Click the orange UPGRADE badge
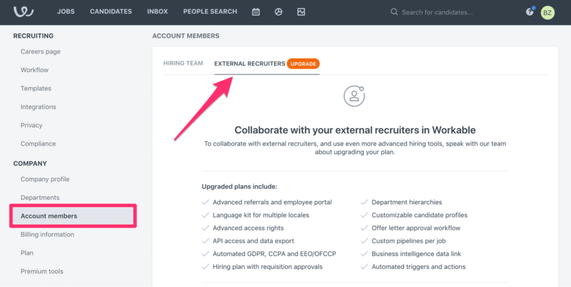The image size is (571, 287). (303, 63)
